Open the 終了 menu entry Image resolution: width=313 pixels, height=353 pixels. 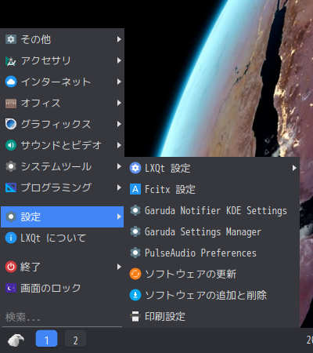click(62, 267)
